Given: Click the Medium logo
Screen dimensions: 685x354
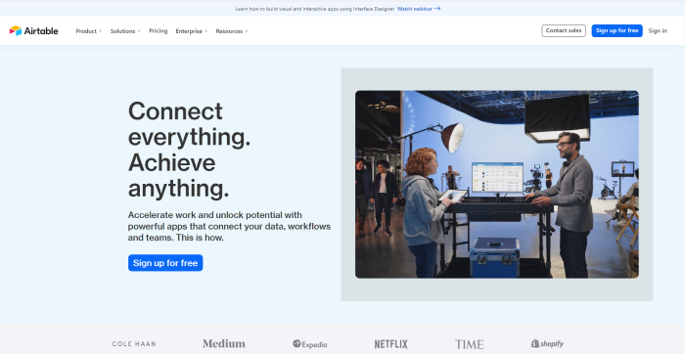Looking at the screenshot, I should pyautogui.click(x=224, y=344).
